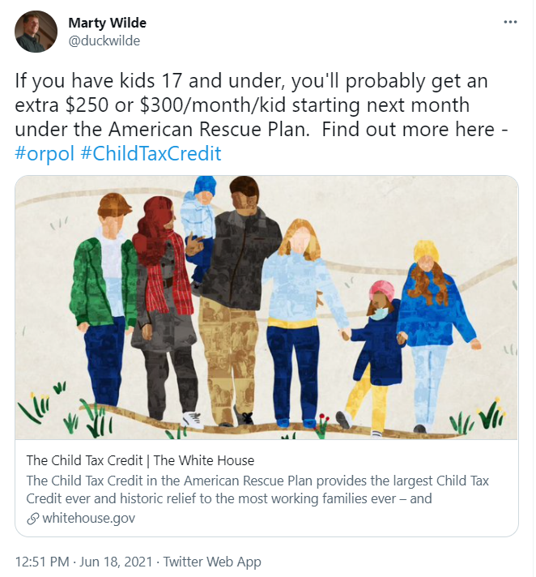Open the card title The Child Tax Credit
Screen dimensions: 536x577
(x=84, y=460)
